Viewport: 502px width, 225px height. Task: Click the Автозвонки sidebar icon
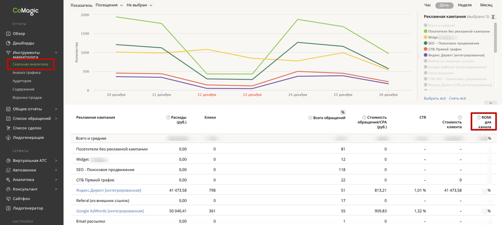[x=8, y=170]
